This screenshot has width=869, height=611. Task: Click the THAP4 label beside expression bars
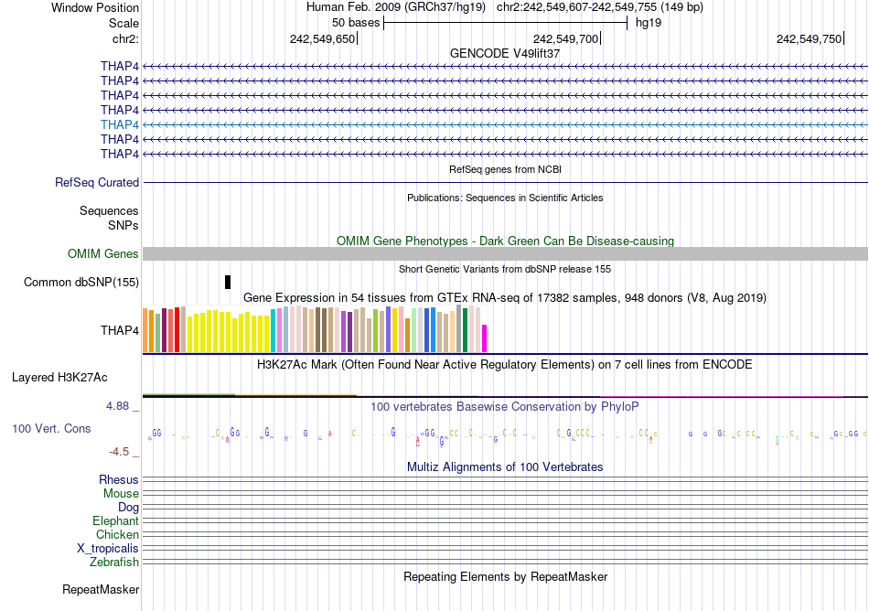[x=120, y=330]
